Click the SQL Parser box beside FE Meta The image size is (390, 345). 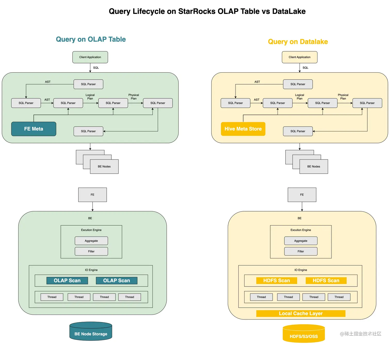[88, 131]
